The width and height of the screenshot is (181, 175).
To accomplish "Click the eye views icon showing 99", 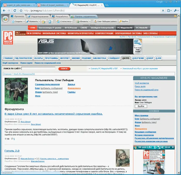I will 5,139.
